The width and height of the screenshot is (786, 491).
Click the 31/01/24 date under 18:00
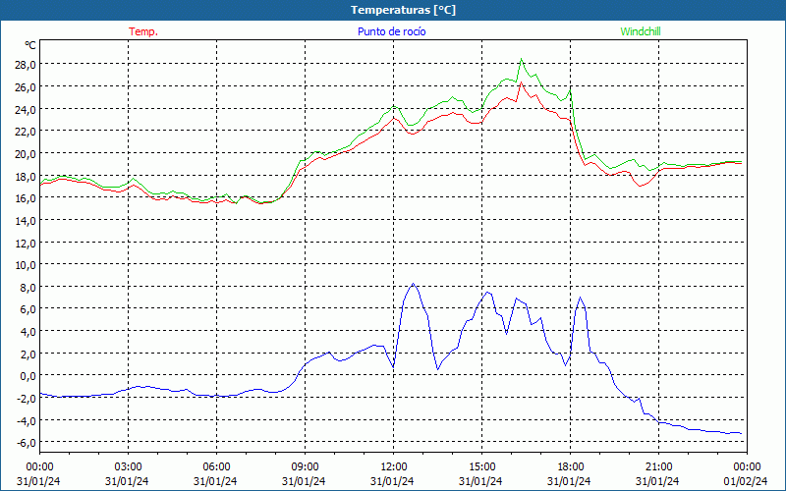569,481
